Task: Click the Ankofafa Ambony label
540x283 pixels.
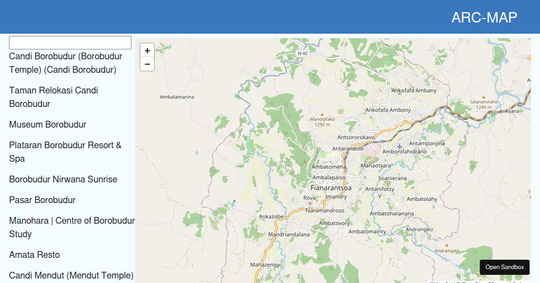Action: [x=388, y=110]
